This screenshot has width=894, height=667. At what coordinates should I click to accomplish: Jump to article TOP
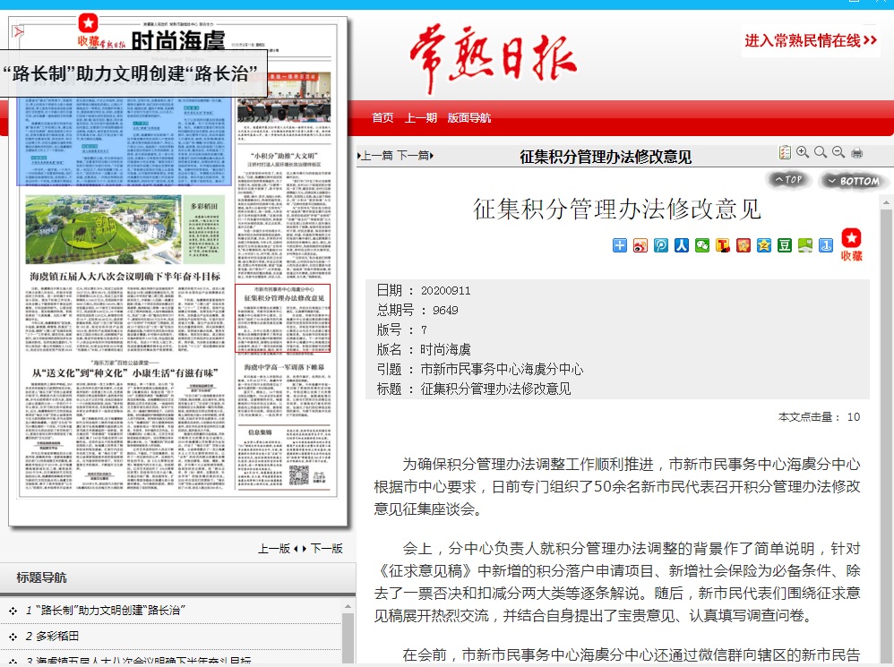(x=788, y=180)
